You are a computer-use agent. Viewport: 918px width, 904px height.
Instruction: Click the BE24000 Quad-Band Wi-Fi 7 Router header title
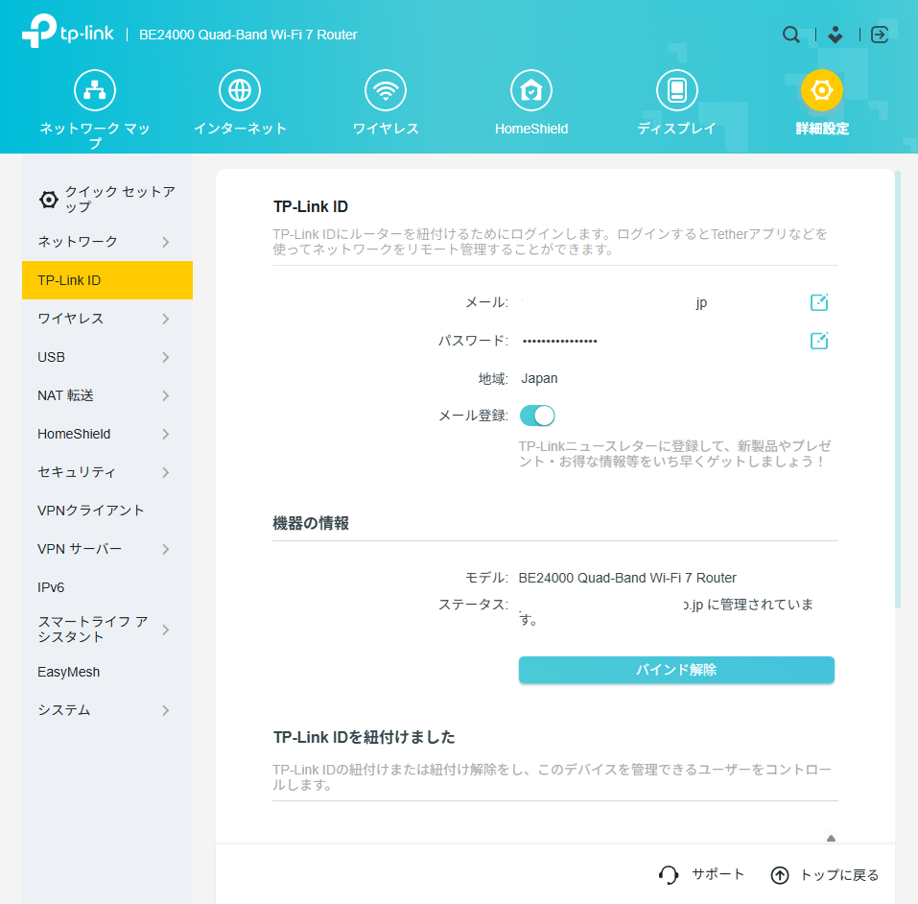[248, 35]
